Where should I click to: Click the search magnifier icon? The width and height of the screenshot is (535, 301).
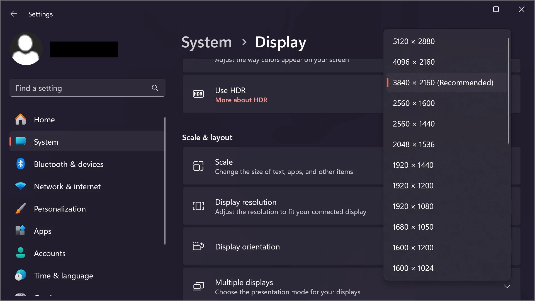tap(155, 88)
